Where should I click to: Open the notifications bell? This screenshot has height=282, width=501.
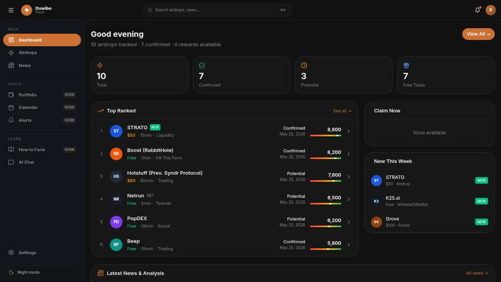[x=478, y=10]
